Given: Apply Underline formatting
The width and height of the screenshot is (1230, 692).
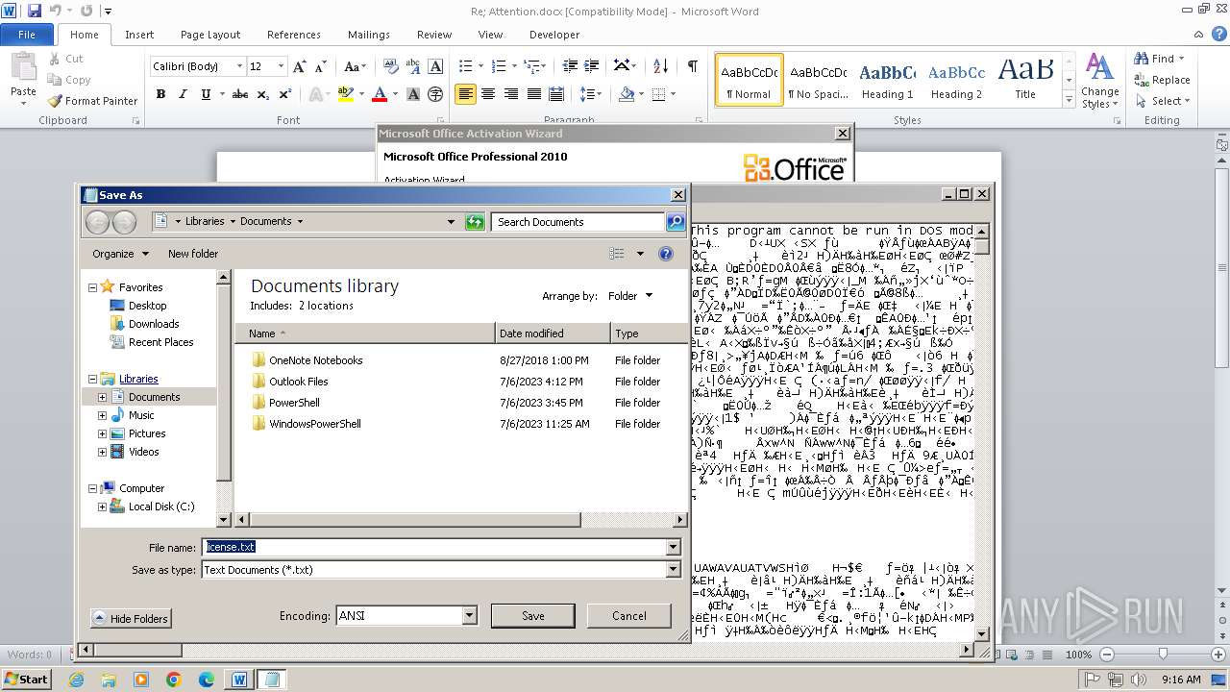Looking at the screenshot, I should 205,94.
